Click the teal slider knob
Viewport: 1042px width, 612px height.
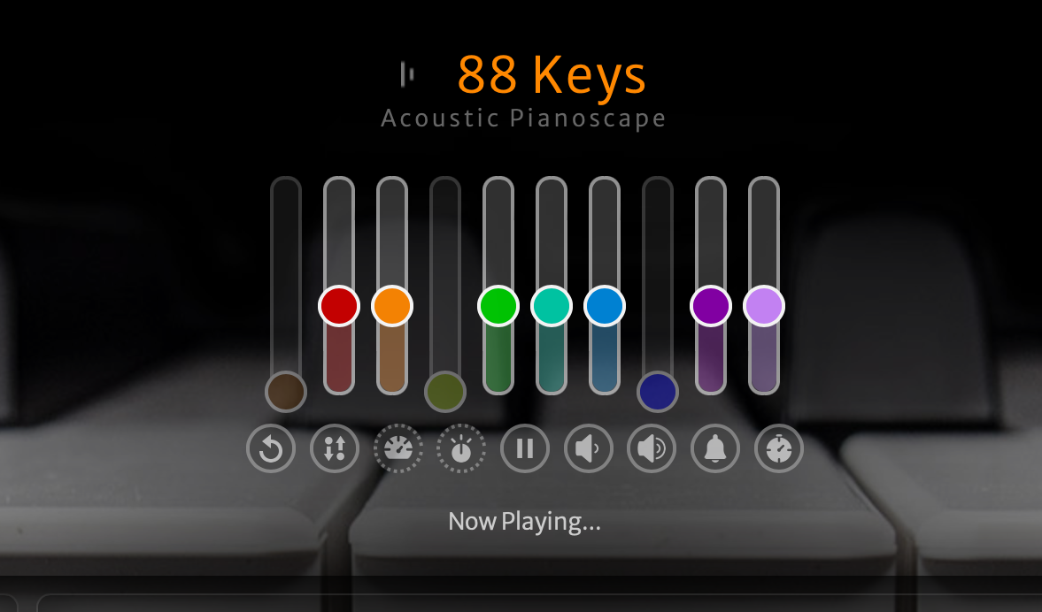tap(552, 306)
